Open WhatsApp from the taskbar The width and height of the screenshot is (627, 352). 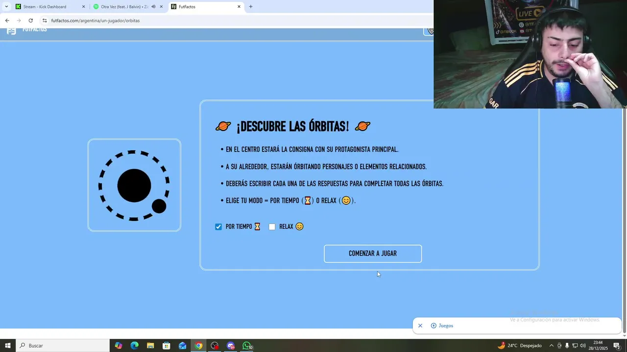click(247, 346)
